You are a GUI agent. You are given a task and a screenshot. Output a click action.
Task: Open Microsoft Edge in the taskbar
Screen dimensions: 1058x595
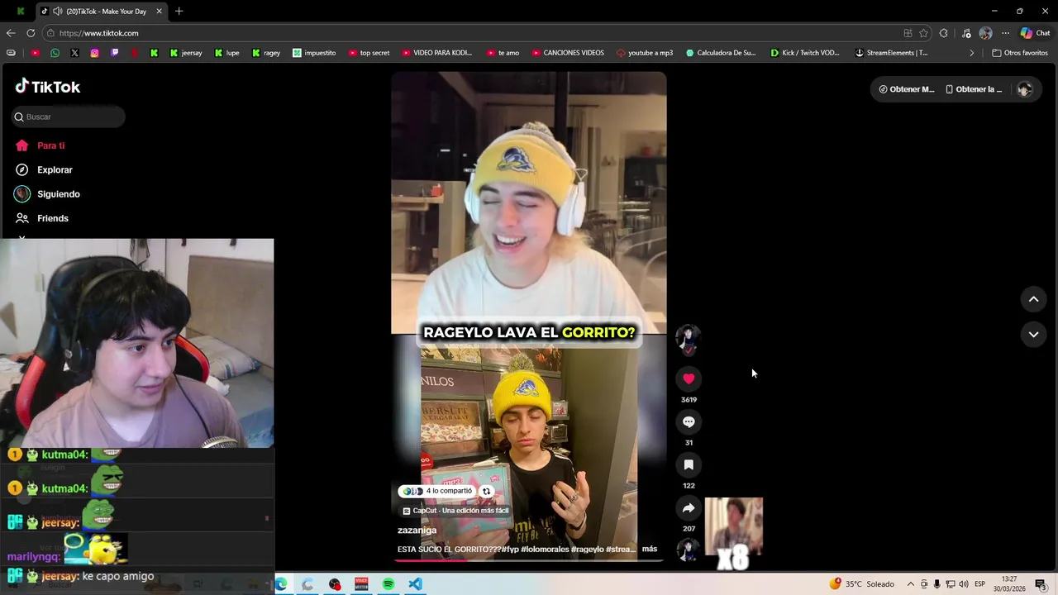281,584
